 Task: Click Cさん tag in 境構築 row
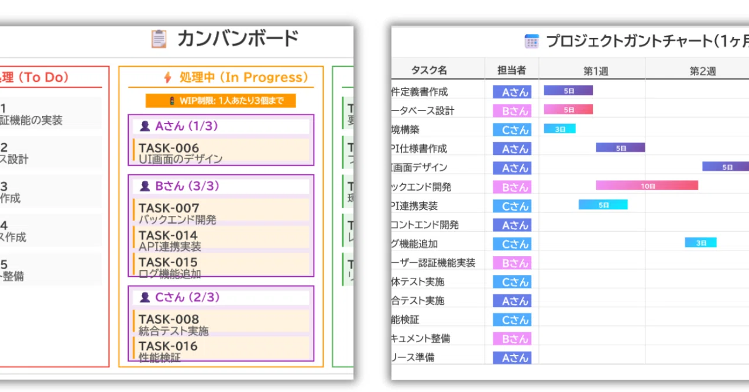pos(512,130)
